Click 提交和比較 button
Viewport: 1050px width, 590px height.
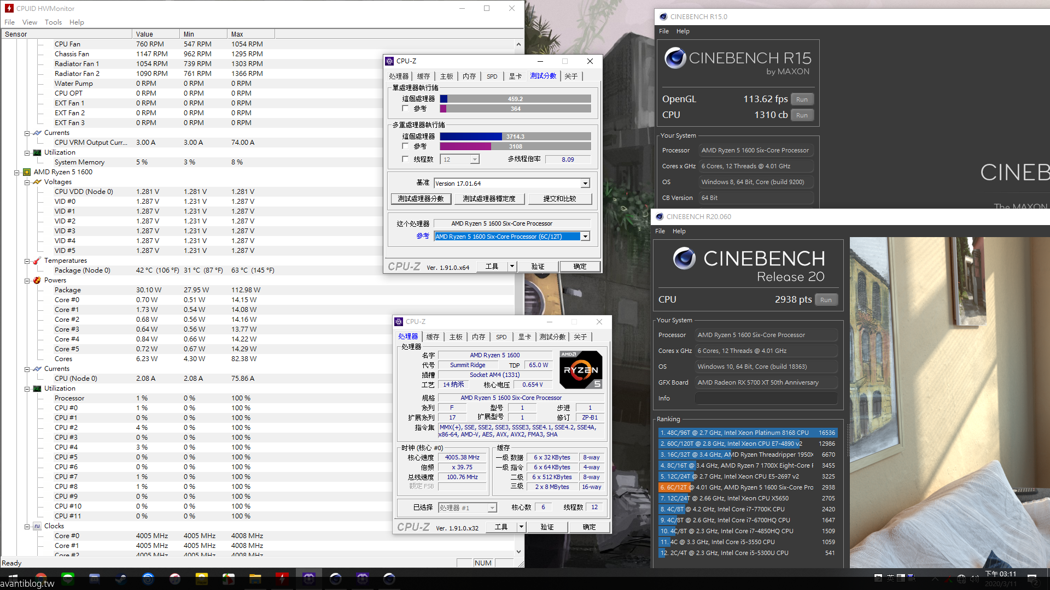click(x=559, y=199)
